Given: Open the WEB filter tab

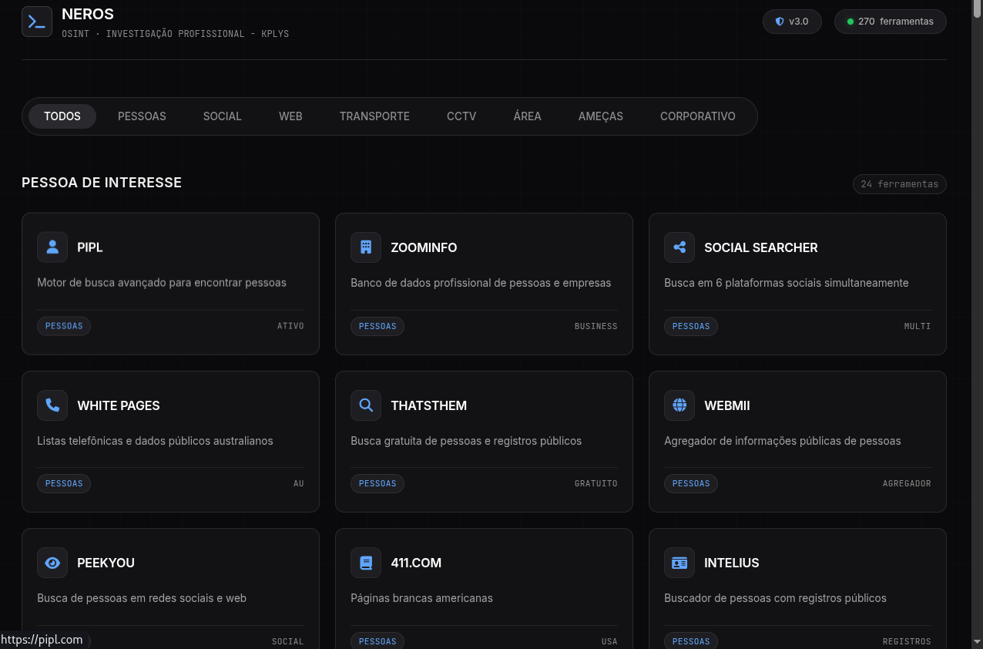Looking at the screenshot, I should (290, 116).
